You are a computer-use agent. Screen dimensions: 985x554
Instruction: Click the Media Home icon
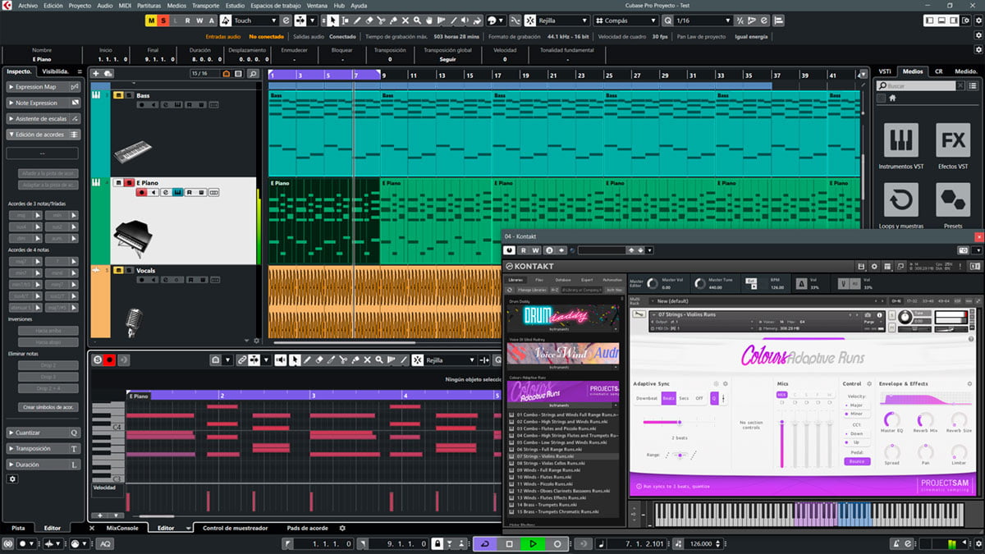pyautogui.click(x=892, y=98)
